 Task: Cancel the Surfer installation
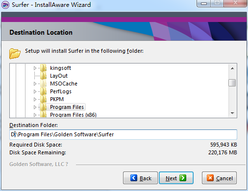[x=219, y=178]
